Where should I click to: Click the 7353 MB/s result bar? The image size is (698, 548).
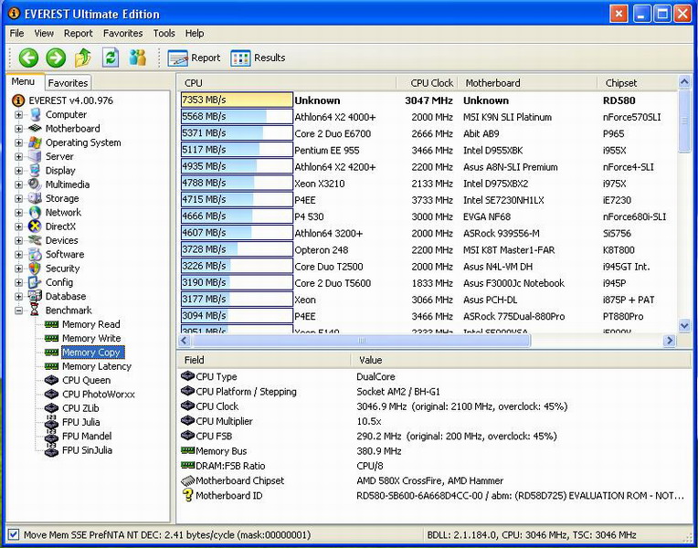pos(237,100)
